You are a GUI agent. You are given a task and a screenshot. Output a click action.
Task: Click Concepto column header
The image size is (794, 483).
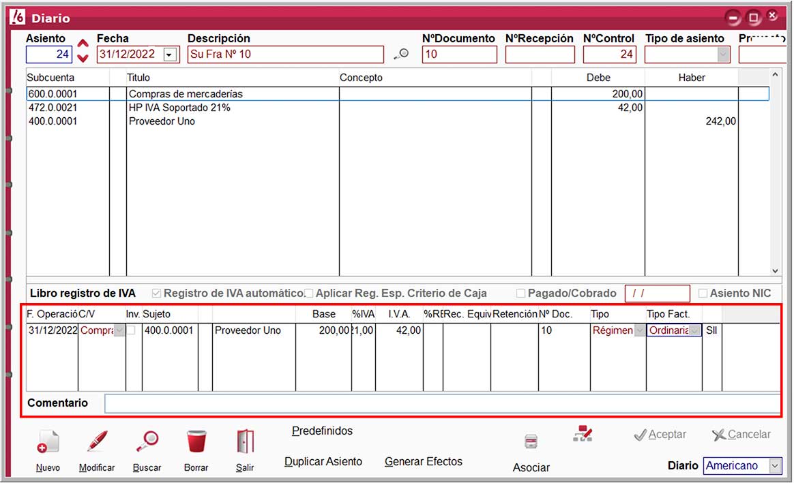[x=361, y=78]
